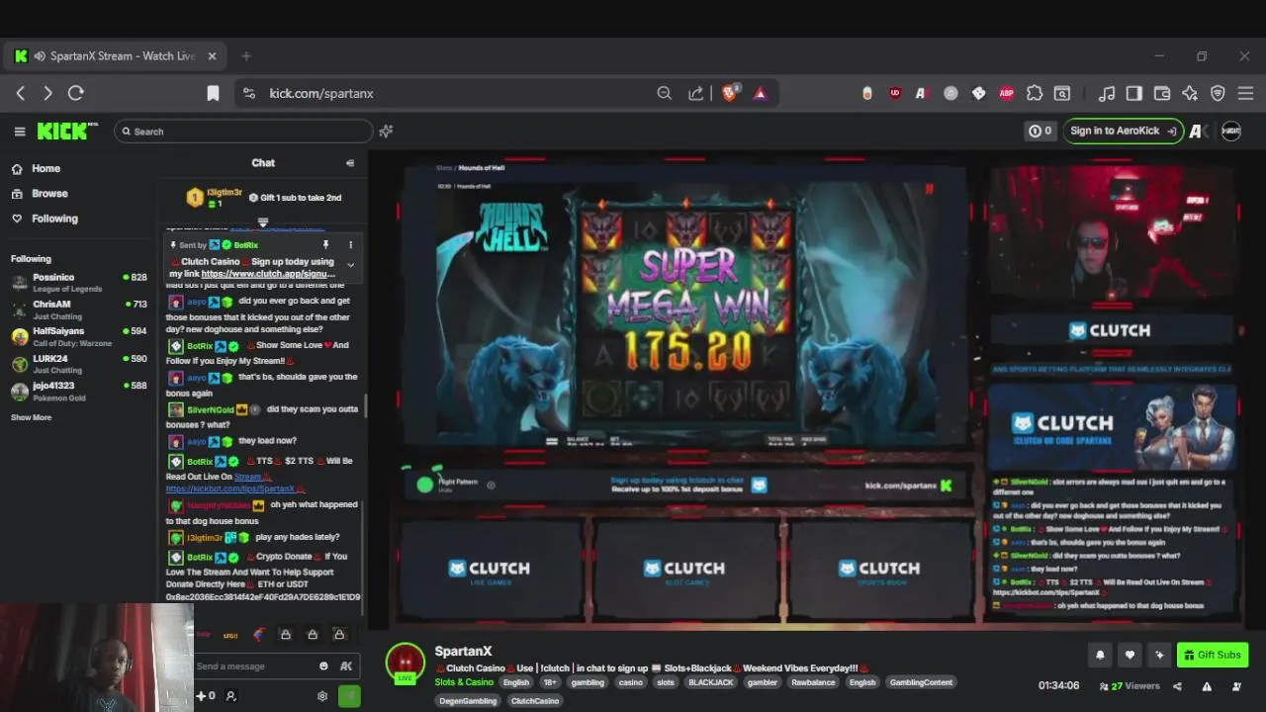Open Brave VPN shield icon
The width and height of the screenshot is (1266, 712).
[1218, 93]
